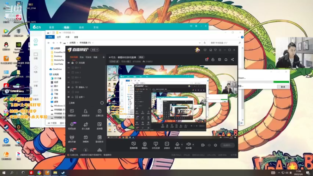313x176 pixels.
Task: Open the 虚拟形象 virtual avatar tool
Action: point(72,139)
